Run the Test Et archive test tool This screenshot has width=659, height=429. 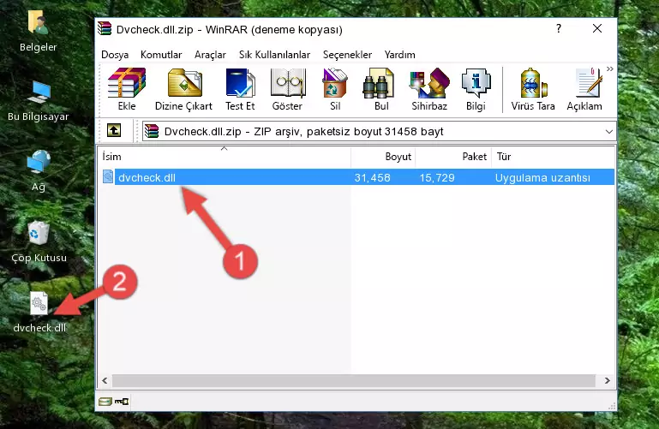coord(240,89)
